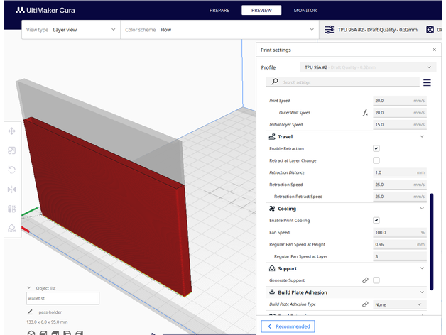Screen dimensions: 446x335
Task: Select the Scale tool in left toolbar
Action: tap(11, 150)
